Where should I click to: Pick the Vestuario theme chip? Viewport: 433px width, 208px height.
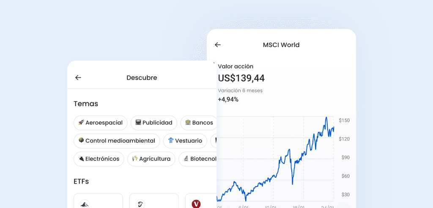tap(185, 141)
